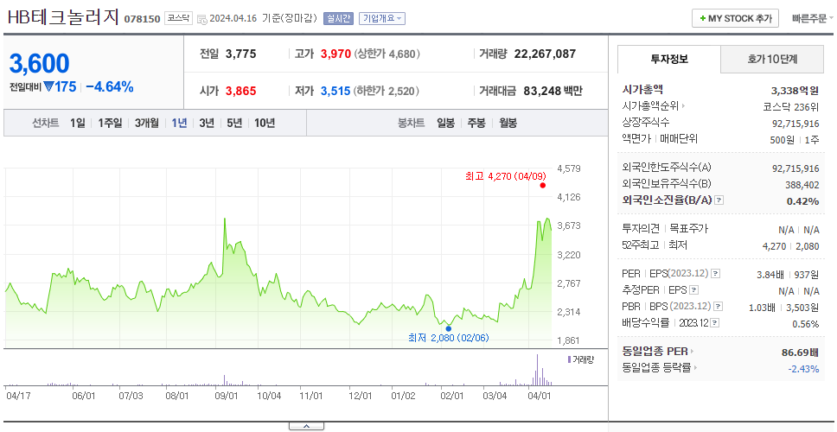Open the 배당수익률 2023.12 help icon

pos(715,323)
